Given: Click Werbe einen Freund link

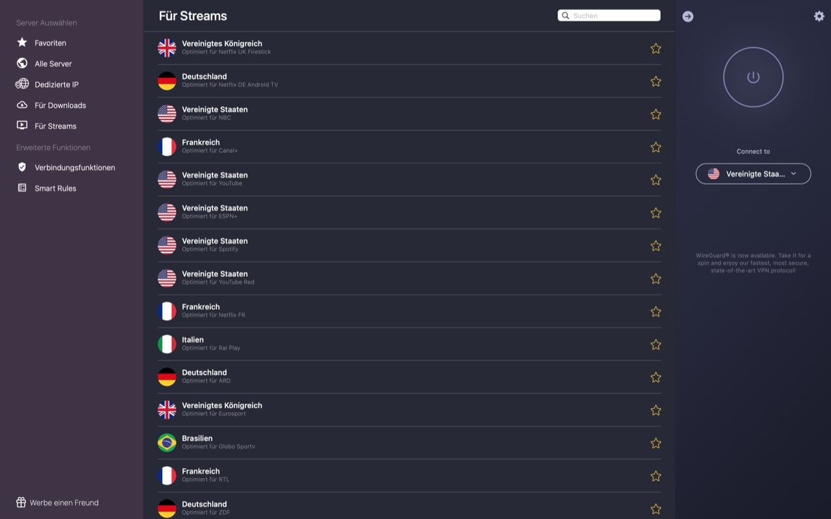Looking at the screenshot, I should [x=64, y=503].
